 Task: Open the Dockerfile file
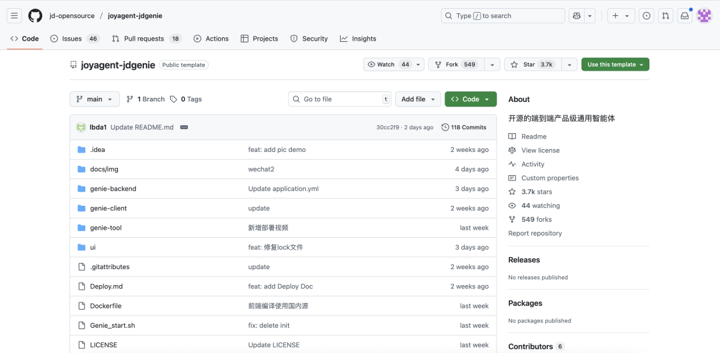[105, 306]
